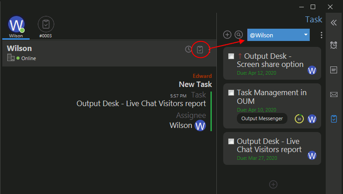Click Wilson avatar on Live Chat Visitors task
343x194 pixels.
(312, 155)
